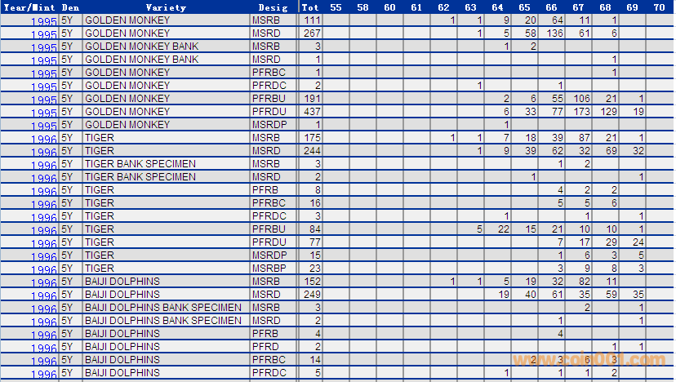Open the 249 total for Baiji Dolphins MSRD
This screenshot has height=382, width=676.
(312, 295)
